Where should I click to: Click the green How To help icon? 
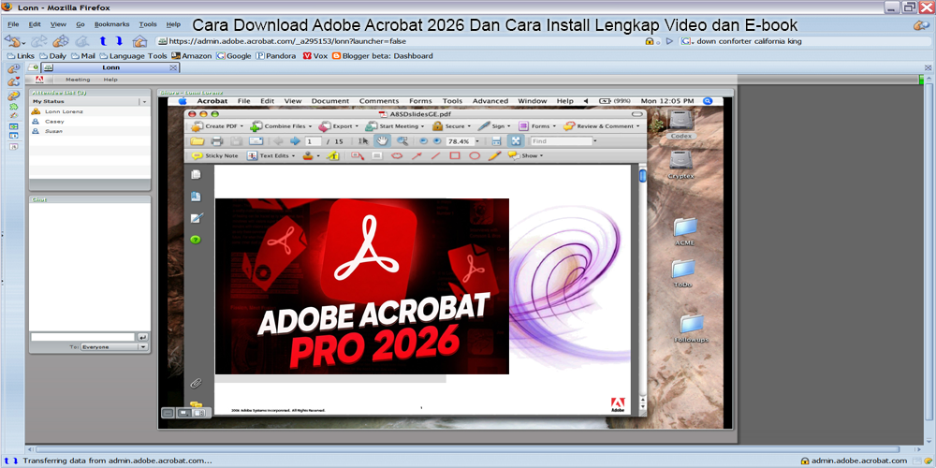click(196, 240)
